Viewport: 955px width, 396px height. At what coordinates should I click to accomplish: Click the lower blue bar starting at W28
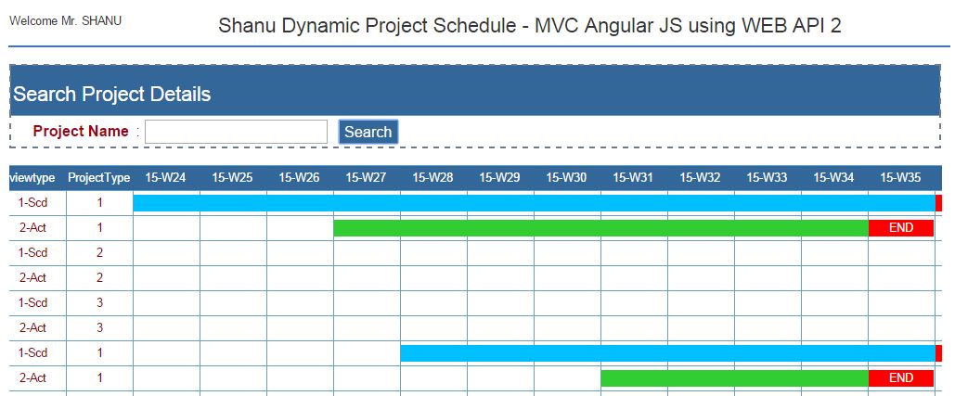pos(667,353)
